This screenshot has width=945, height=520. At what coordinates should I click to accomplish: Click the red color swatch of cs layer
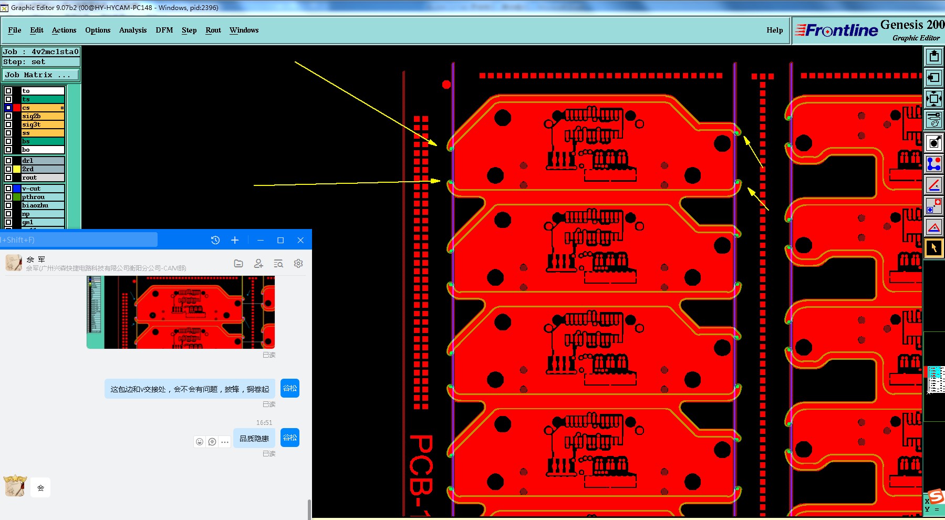coord(17,108)
